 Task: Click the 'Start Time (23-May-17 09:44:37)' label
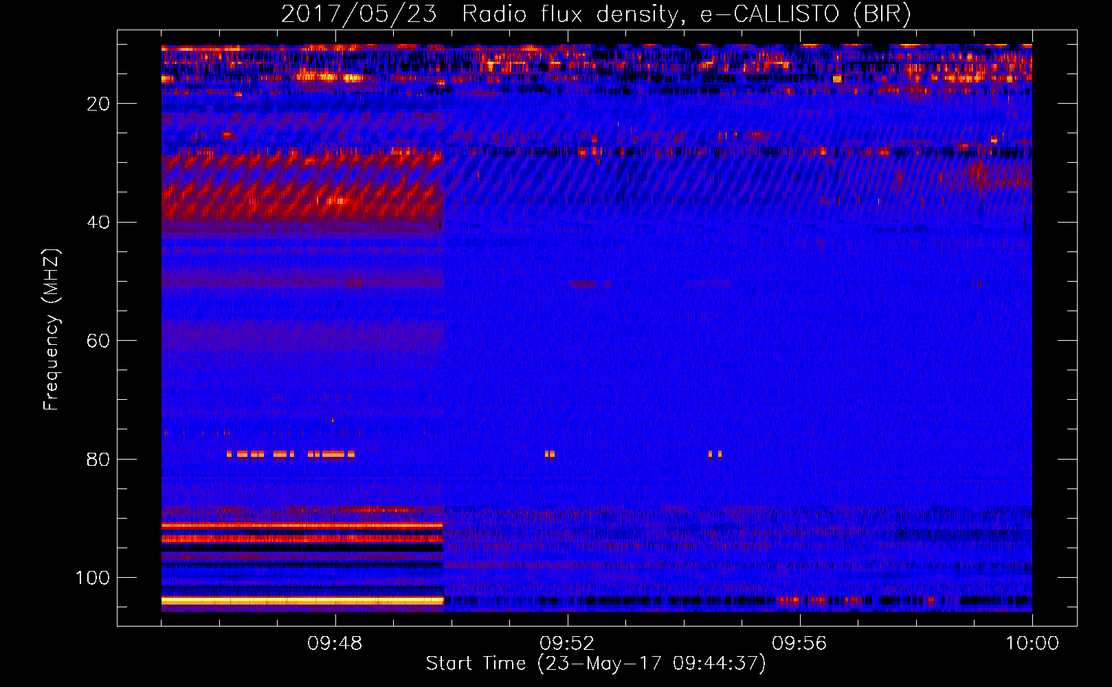(x=596, y=664)
